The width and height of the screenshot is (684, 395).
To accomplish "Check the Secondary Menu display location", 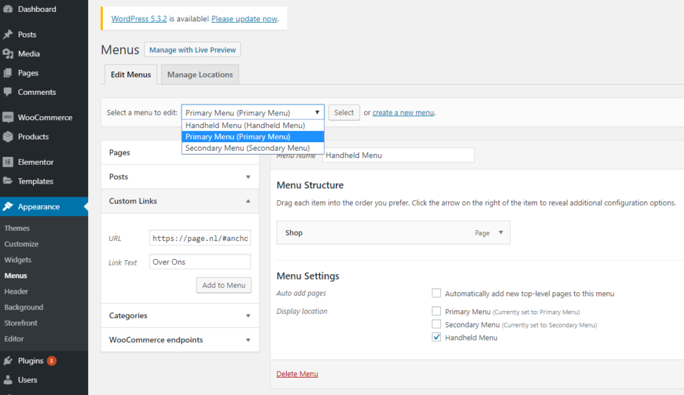I will (436, 324).
